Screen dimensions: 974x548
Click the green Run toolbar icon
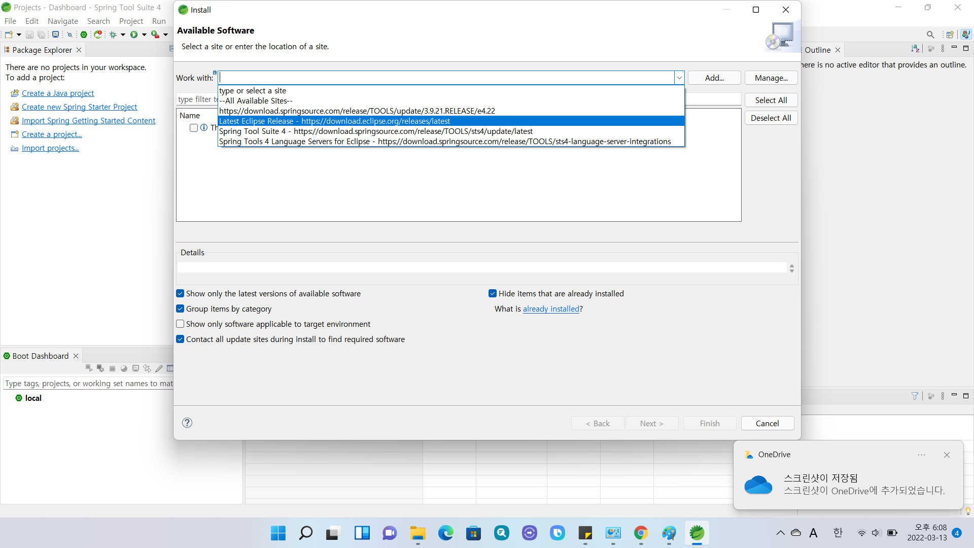click(134, 35)
